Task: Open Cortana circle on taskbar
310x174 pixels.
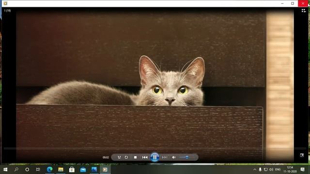Action: coord(27,170)
